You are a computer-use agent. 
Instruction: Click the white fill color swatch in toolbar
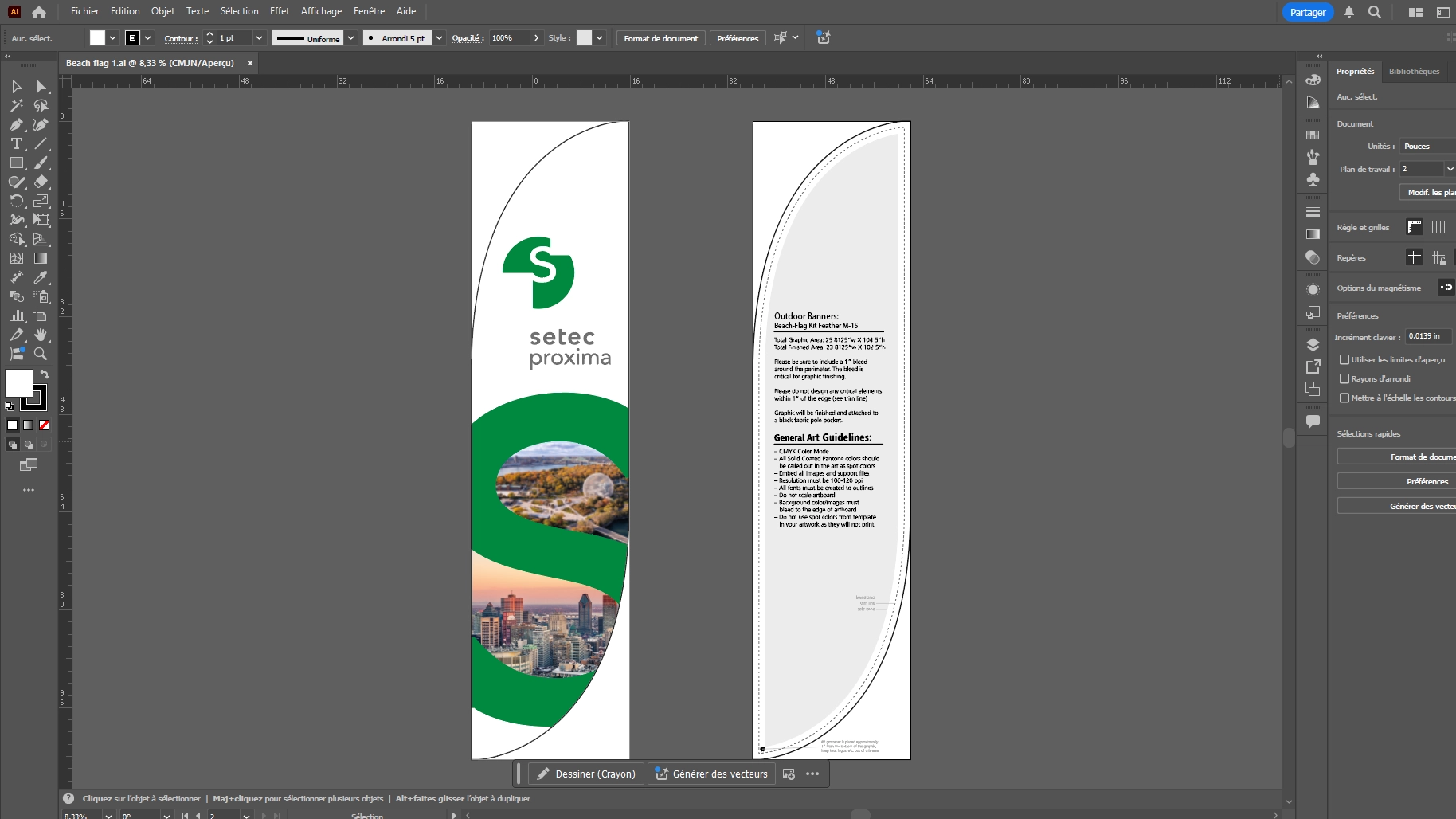[x=19, y=383]
